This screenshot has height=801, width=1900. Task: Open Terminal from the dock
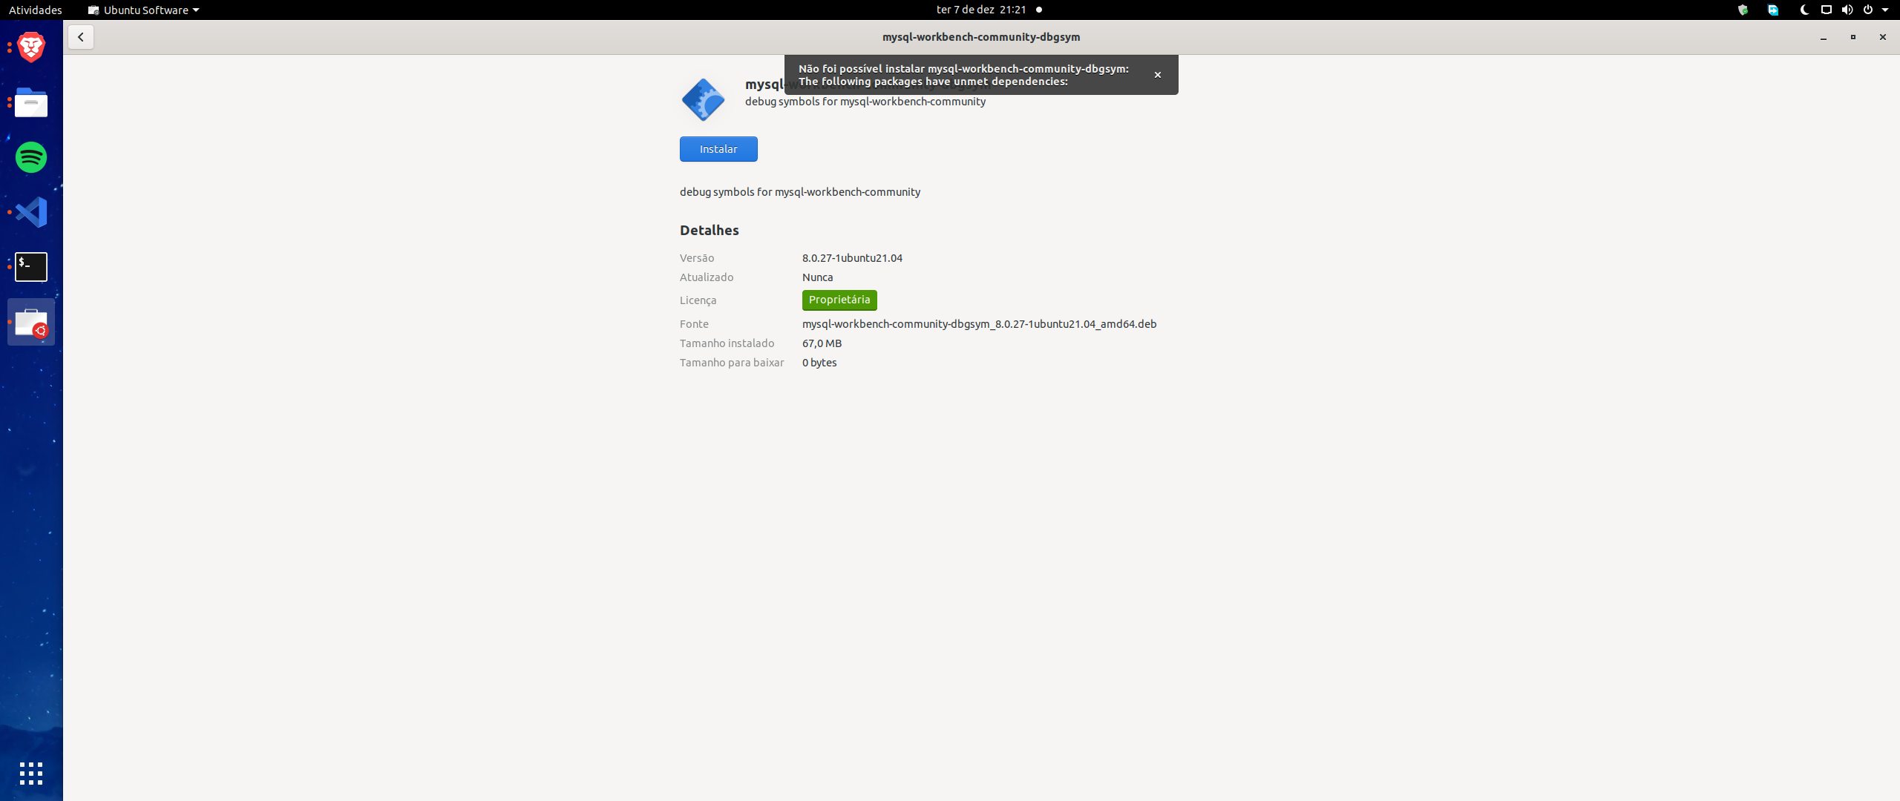[31, 267]
